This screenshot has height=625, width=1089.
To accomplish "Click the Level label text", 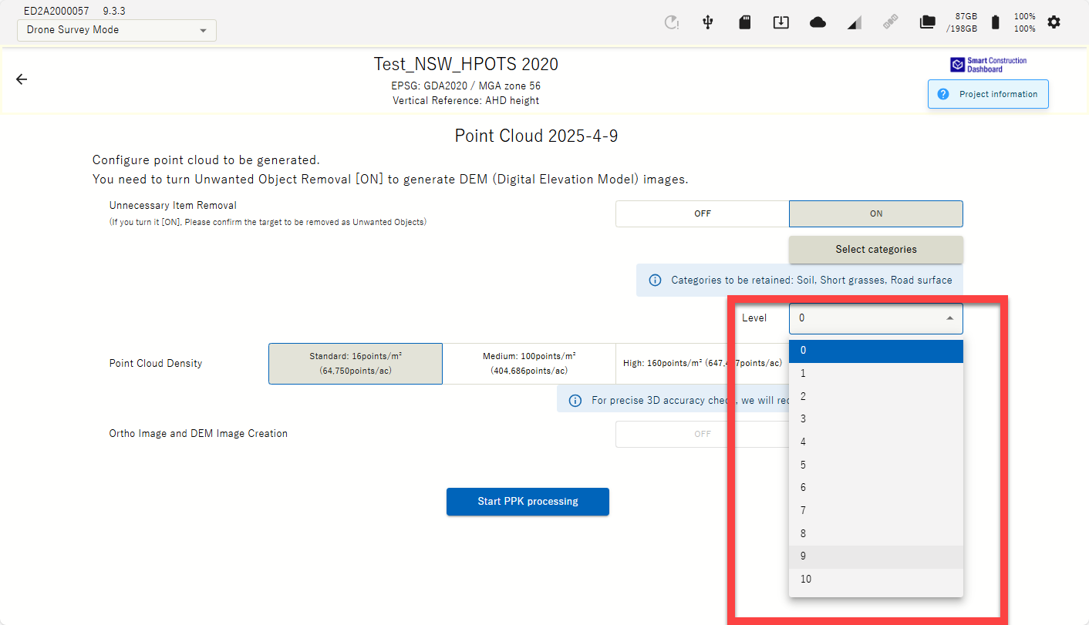I will pyautogui.click(x=754, y=318).
